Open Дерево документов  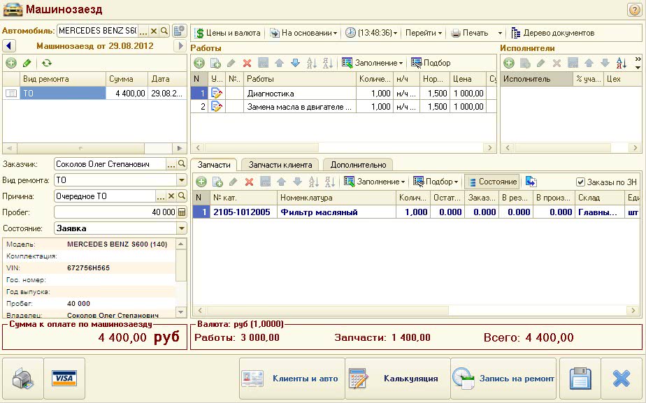point(553,33)
